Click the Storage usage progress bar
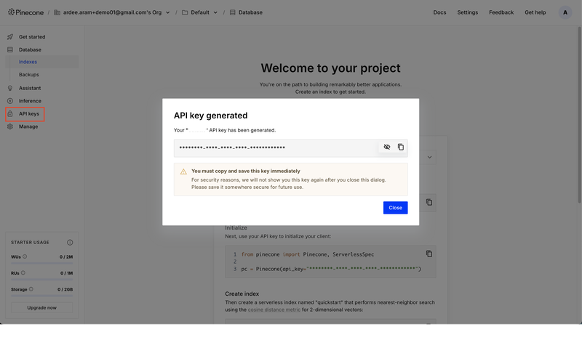Image resolution: width=582 pixels, height=343 pixels. pyautogui.click(x=42, y=296)
